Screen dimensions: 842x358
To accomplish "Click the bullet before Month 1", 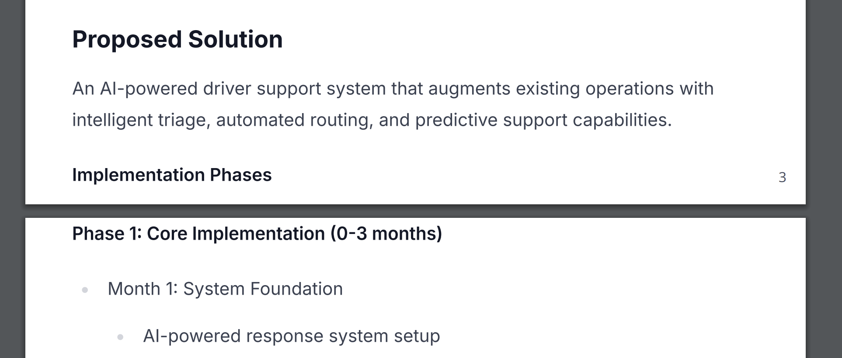I will tap(85, 289).
